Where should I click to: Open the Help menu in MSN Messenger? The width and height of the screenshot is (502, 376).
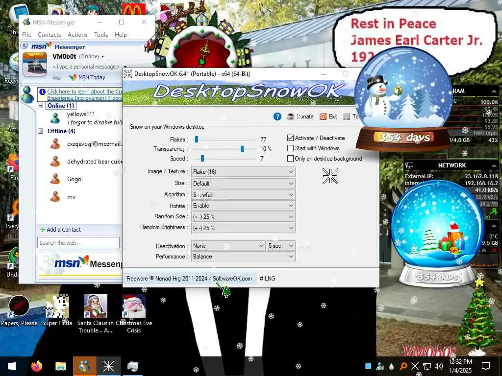121,35
